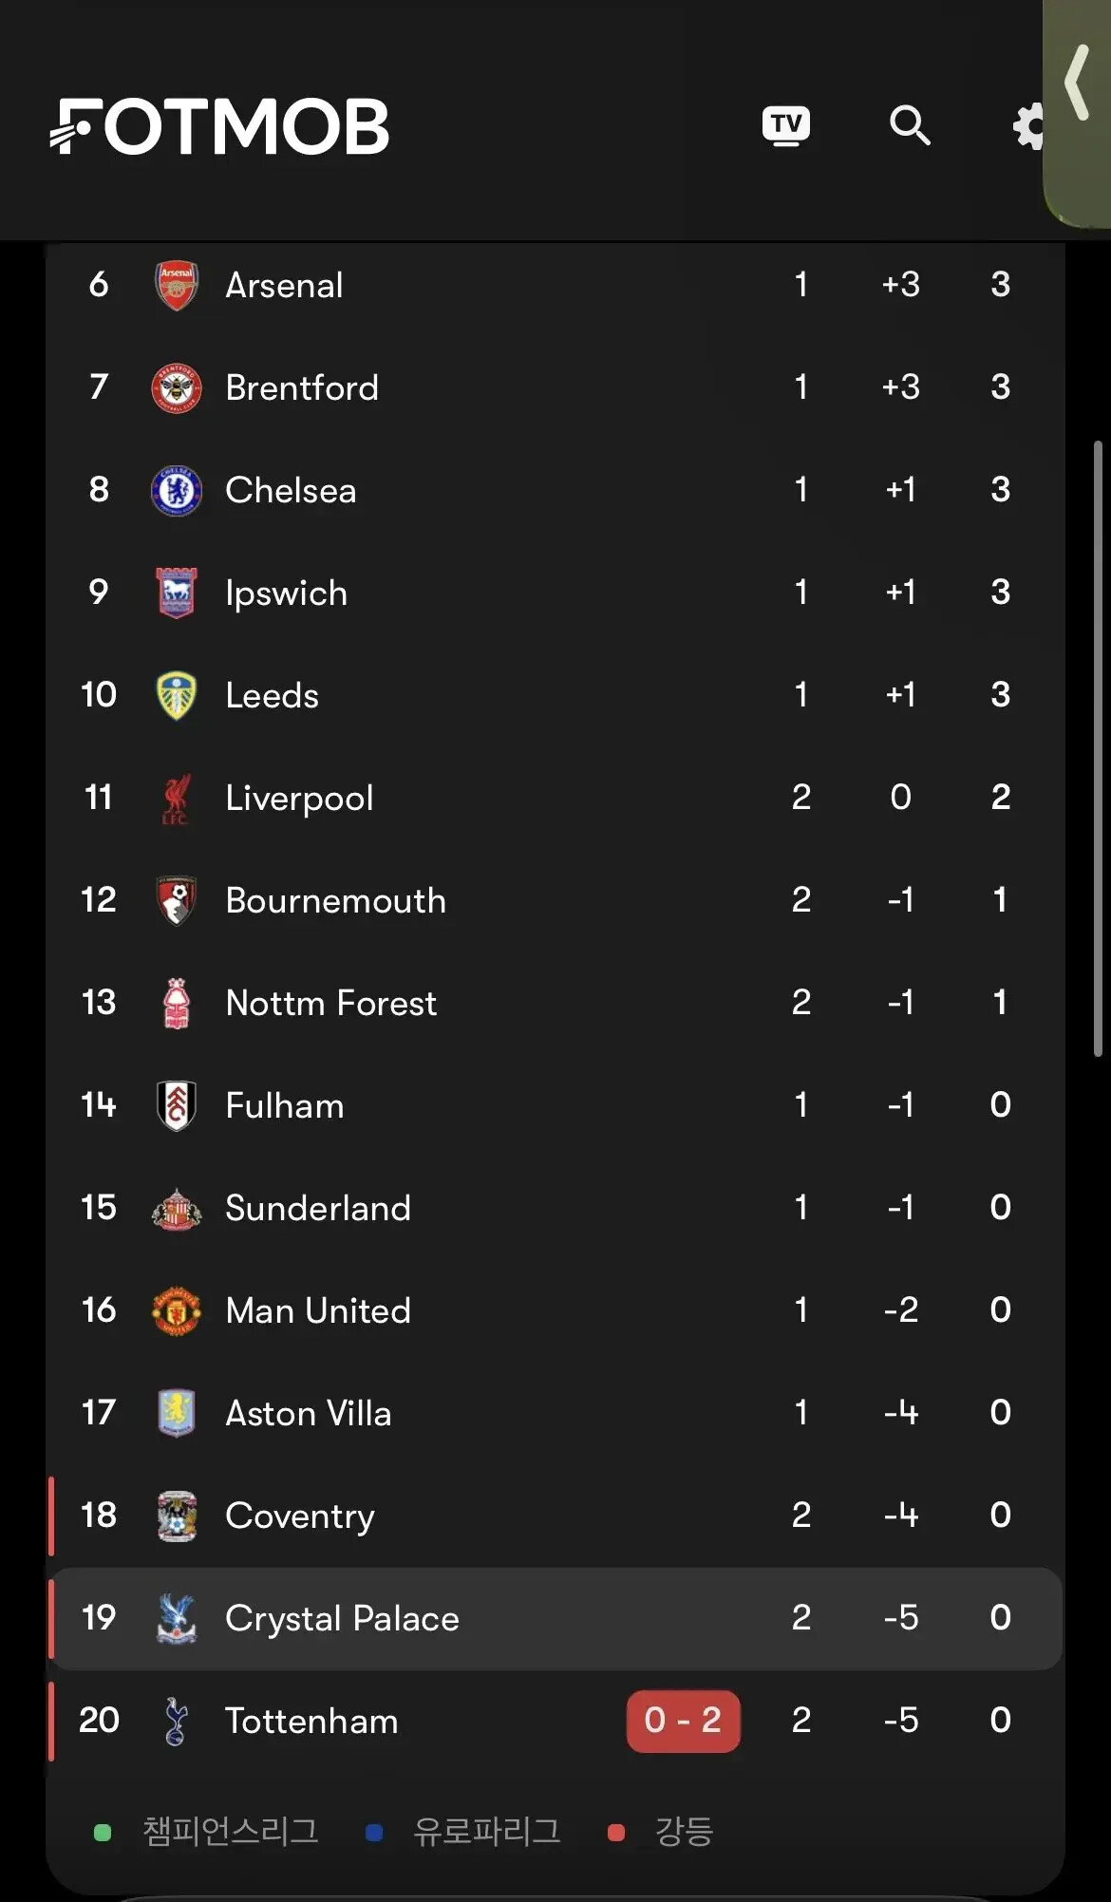
Task: Tap the search magnifier icon
Action: click(x=910, y=125)
